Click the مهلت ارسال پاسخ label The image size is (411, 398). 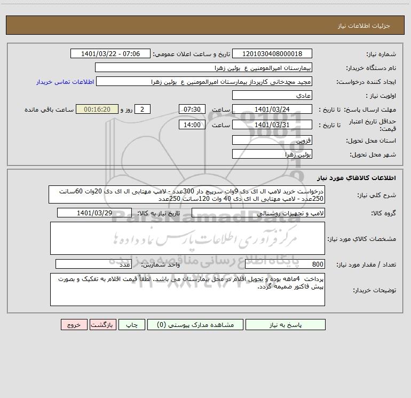[370, 110]
